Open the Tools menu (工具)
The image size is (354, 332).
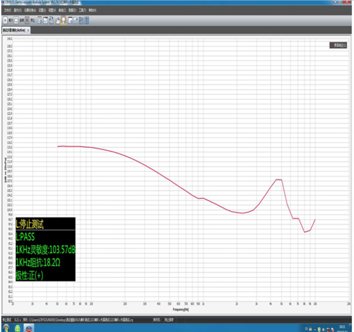click(82, 10)
